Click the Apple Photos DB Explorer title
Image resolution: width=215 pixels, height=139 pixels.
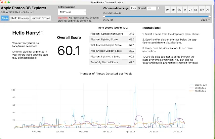pos(23,8)
